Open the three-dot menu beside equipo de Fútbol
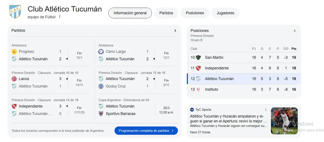324x142 pixels. pos(60,17)
